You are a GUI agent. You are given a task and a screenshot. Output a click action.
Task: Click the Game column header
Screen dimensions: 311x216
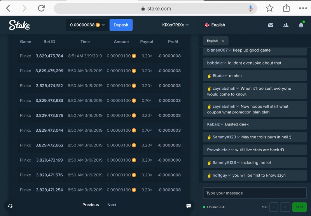click(x=25, y=42)
